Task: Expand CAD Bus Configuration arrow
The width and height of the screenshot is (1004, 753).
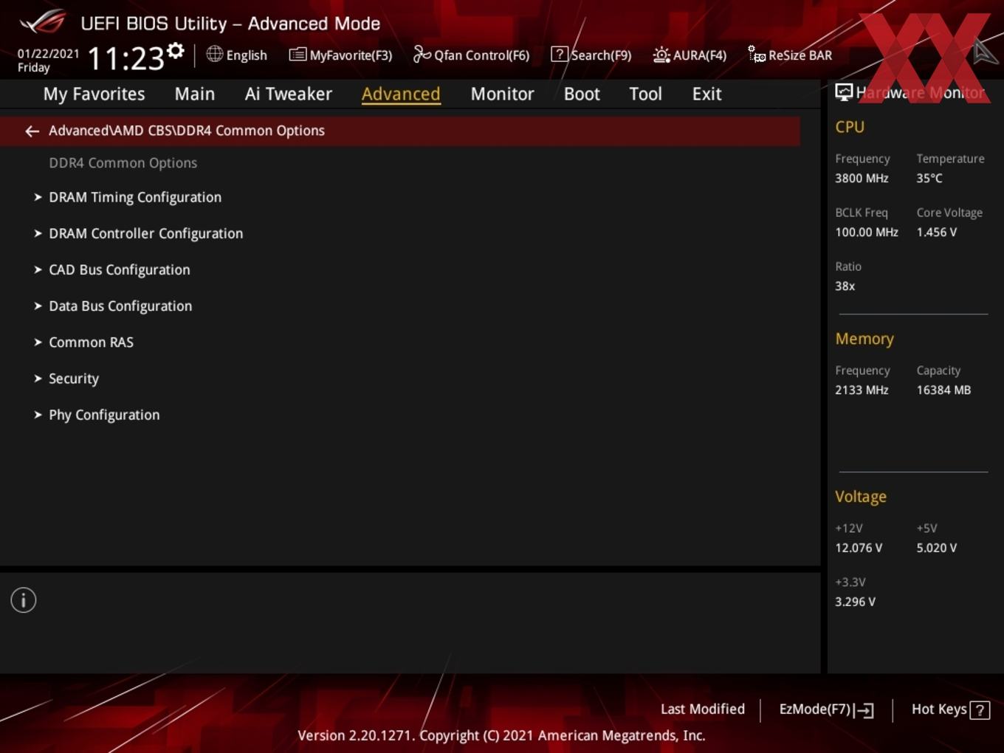Action: pos(38,269)
